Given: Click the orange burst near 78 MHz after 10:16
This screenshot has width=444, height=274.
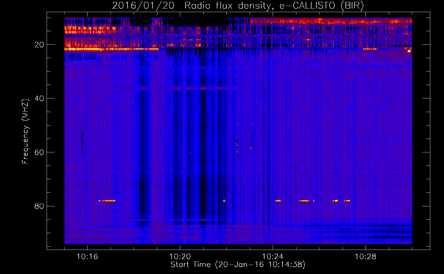Looking at the screenshot, I should pos(107,201).
